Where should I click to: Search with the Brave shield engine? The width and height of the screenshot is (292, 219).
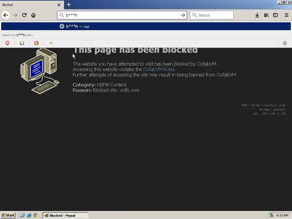[7, 43]
